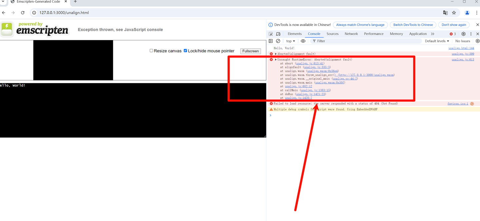The height and width of the screenshot is (221, 480).
Task: Open the Default levels dropdown
Action: (437, 41)
